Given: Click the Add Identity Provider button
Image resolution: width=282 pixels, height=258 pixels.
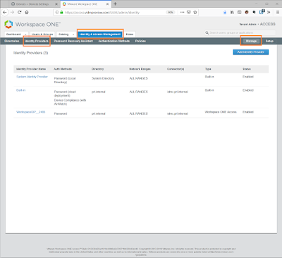Looking at the screenshot, I should pos(251,52).
